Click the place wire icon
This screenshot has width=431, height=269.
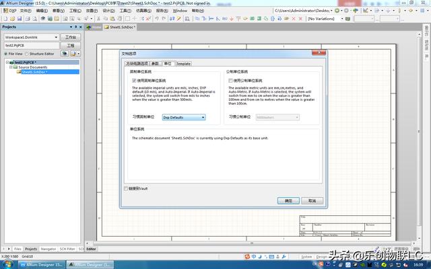tap(197, 19)
